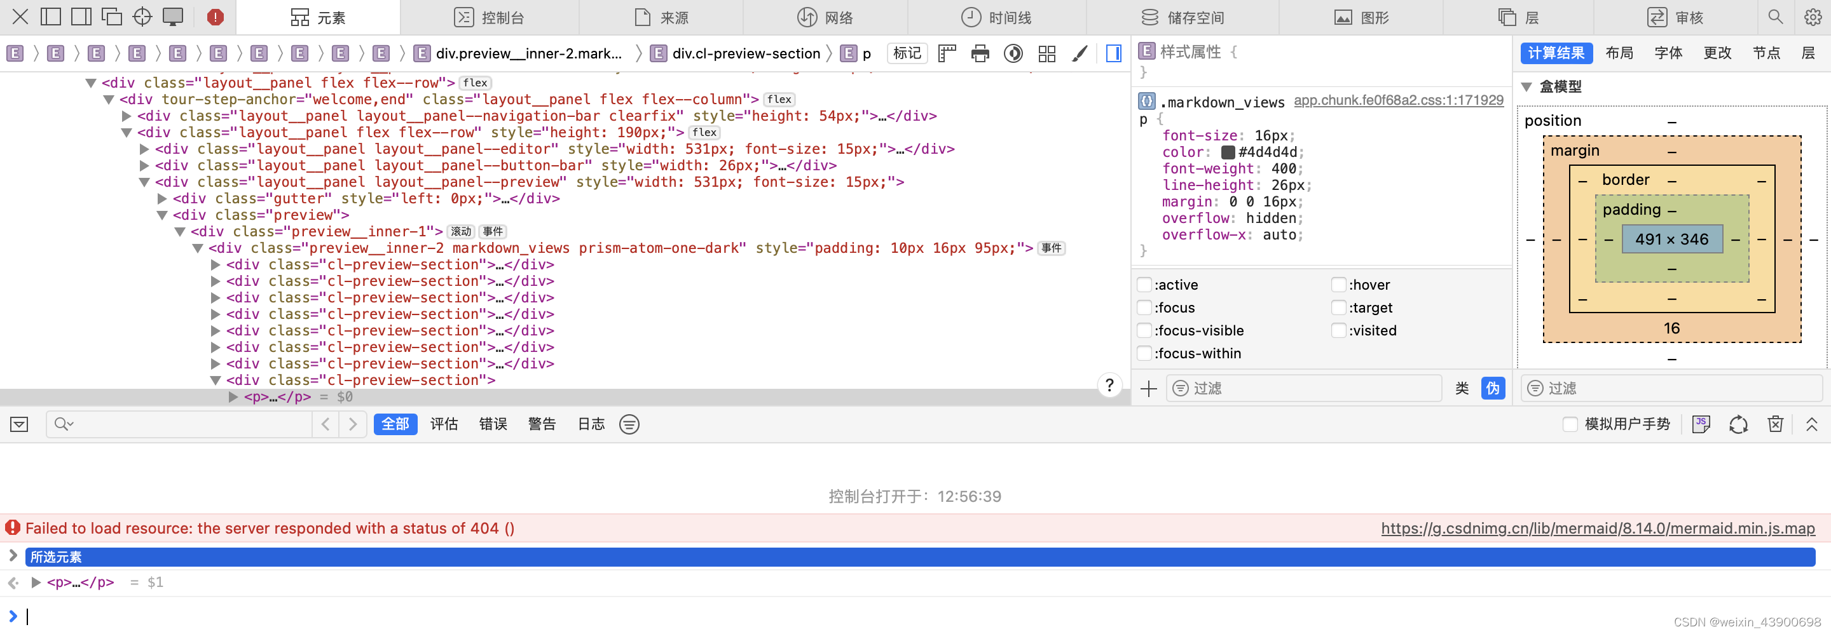
Task: Click the paint brush icon
Action: [x=1080, y=53]
